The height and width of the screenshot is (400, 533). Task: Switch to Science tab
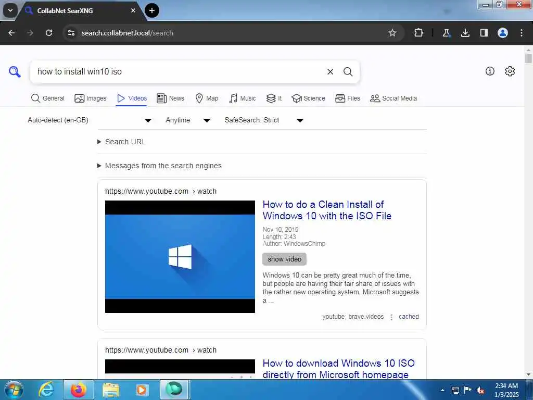308,98
